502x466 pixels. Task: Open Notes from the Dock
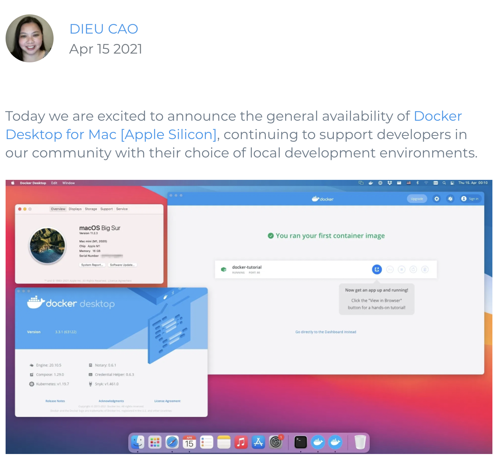point(224,442)
